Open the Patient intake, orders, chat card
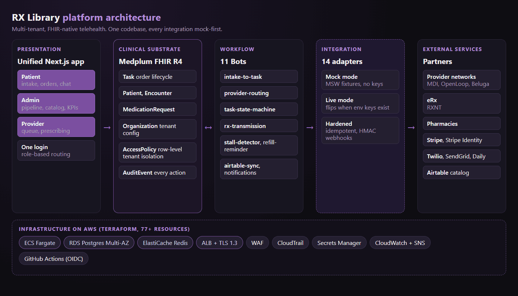This screenshot has height=296, width=518. 56,80
